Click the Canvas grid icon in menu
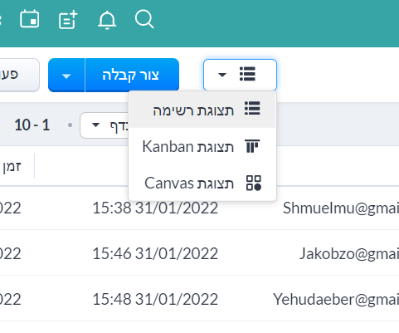Image resolution: width=399 pixels, height=333 pixels. pyautogui.click(x=254, y=183)
